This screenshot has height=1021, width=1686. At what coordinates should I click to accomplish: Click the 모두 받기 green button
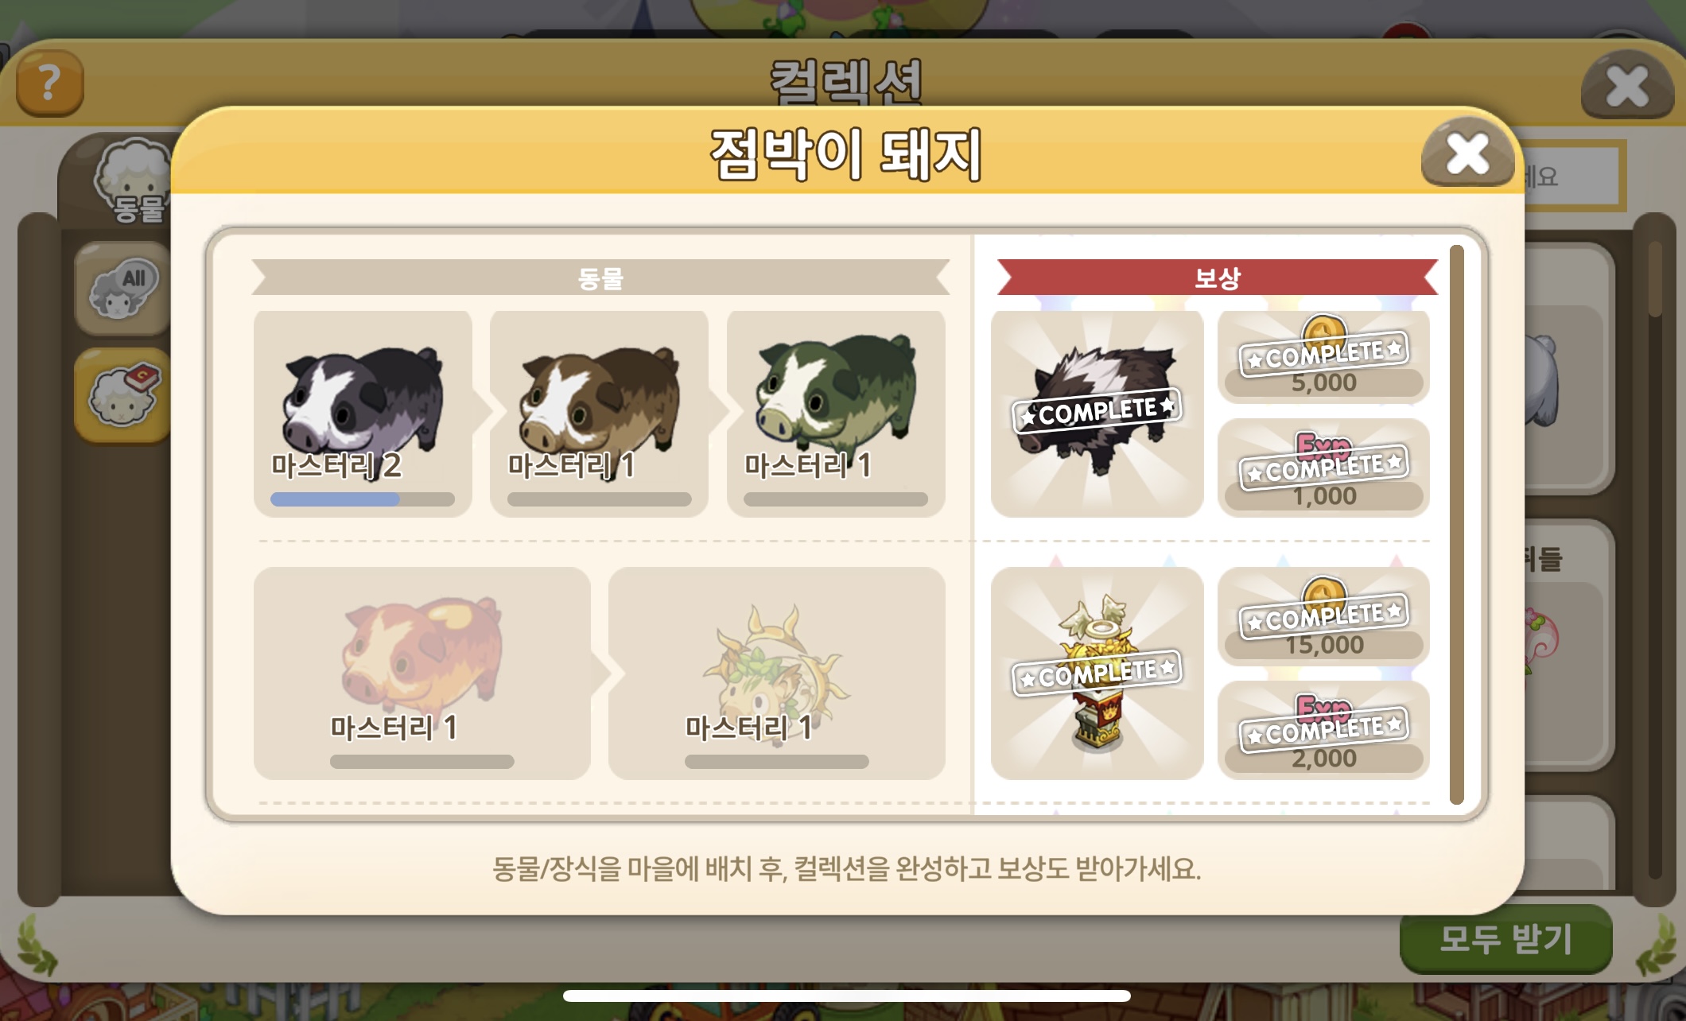point(1505,940)
